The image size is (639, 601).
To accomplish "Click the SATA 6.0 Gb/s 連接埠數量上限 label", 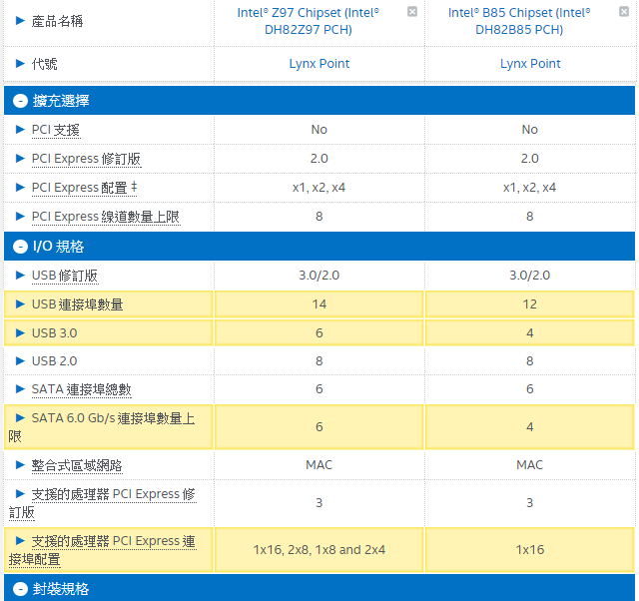I will point(102,427).
